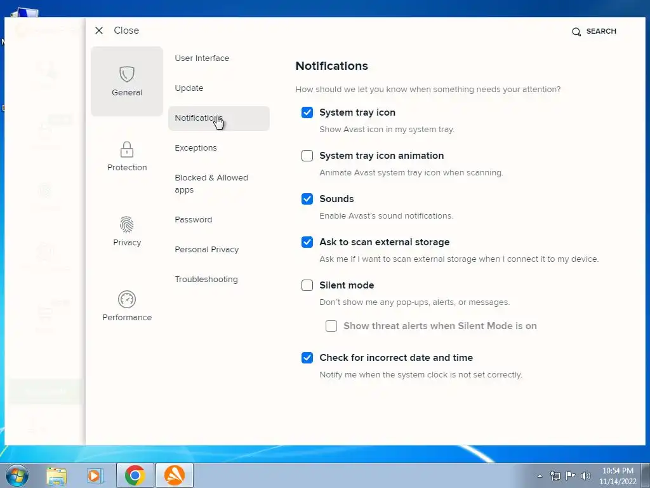Click the Notifications heading text
Image resolution: width=650 pixels, height=488 pixels.
point(331,66)
